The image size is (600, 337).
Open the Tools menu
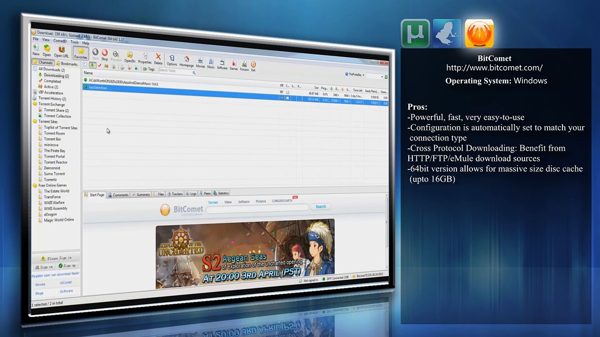pyautogui.click(x=75, y=42)
